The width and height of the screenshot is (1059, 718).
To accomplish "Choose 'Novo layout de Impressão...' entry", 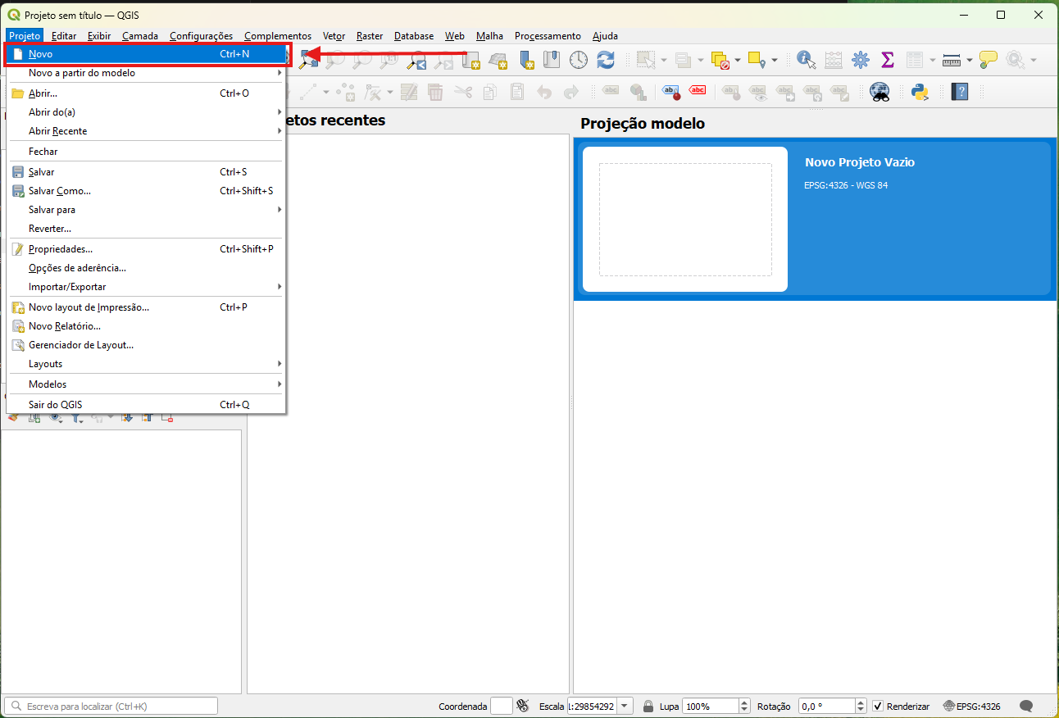I will [146, 307].
